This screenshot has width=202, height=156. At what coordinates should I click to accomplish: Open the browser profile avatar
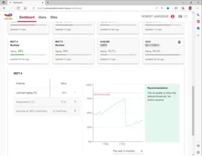click(190, 8)
